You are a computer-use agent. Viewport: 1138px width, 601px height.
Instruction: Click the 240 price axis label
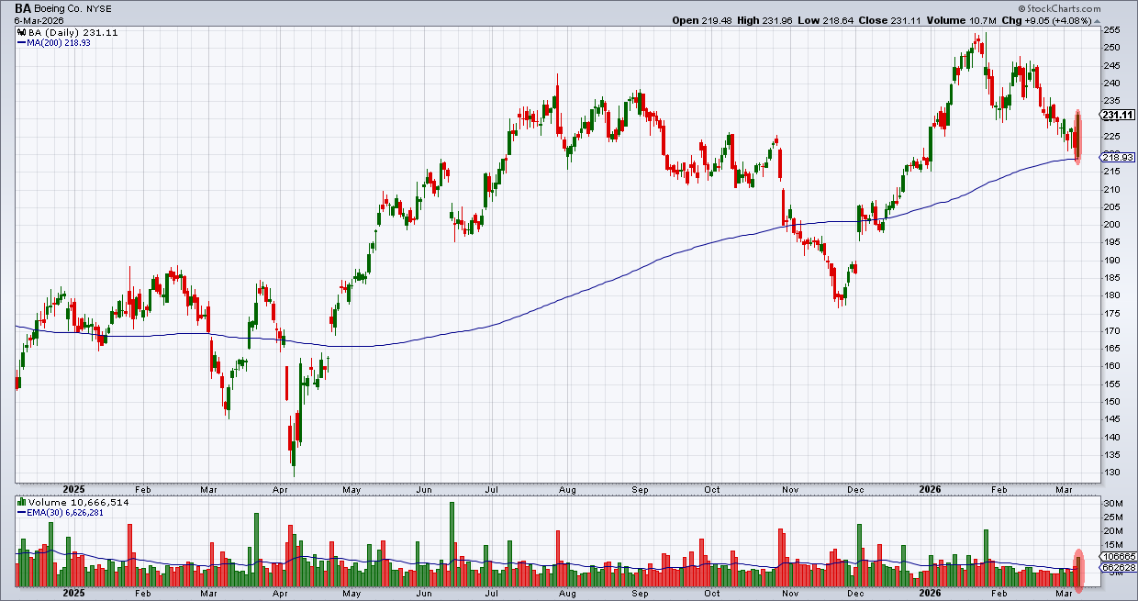[x=1112, y=83]
